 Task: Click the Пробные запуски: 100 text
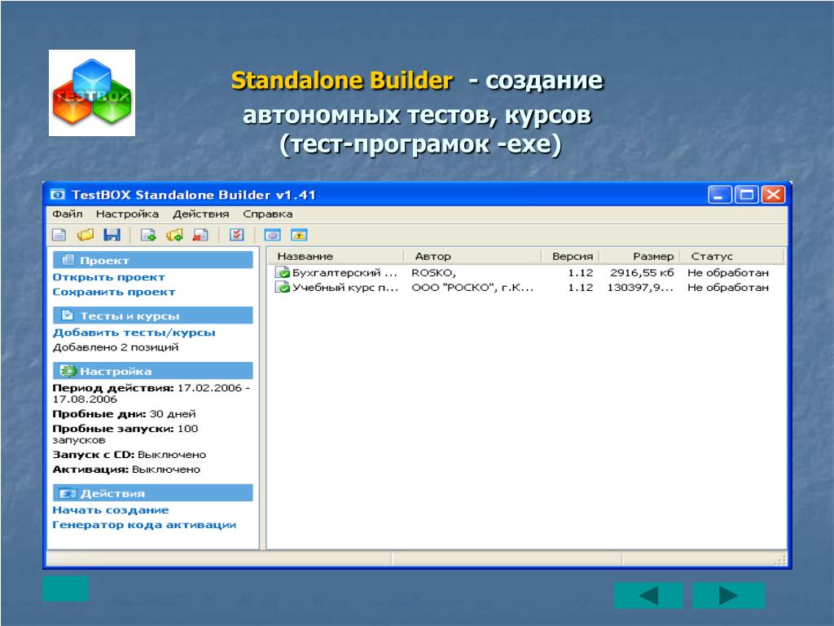point(125,434)
